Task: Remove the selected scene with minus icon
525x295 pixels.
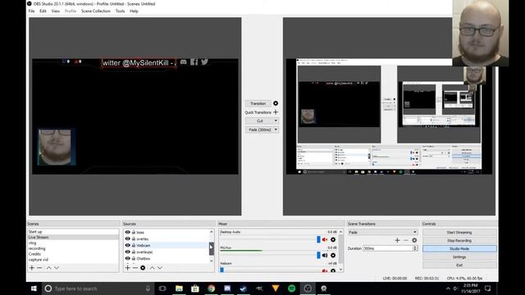Action: tap(39, 268)
